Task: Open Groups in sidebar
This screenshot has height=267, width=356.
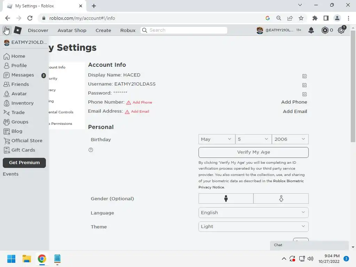Action: tap(16, 122)
